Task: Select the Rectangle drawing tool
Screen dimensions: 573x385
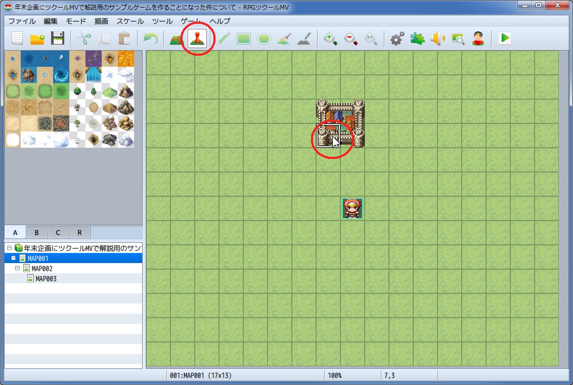Action: (x=244, y=38)
